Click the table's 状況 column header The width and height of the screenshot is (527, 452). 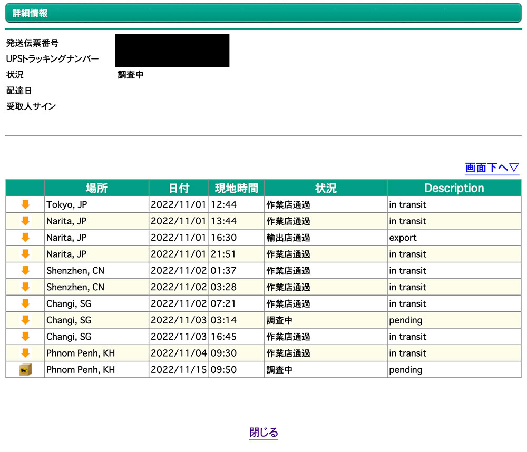point(326,188)
